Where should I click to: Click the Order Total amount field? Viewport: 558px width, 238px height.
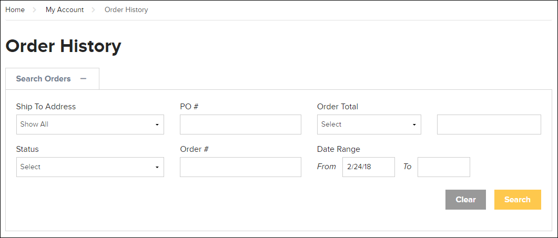pyautogui.click(x=489, y=125)
